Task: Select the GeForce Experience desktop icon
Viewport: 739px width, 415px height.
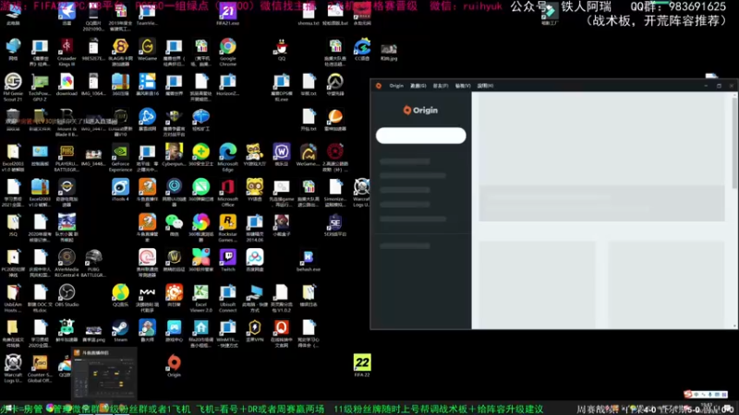Action: pyautogui.click(x=120, y=158)
